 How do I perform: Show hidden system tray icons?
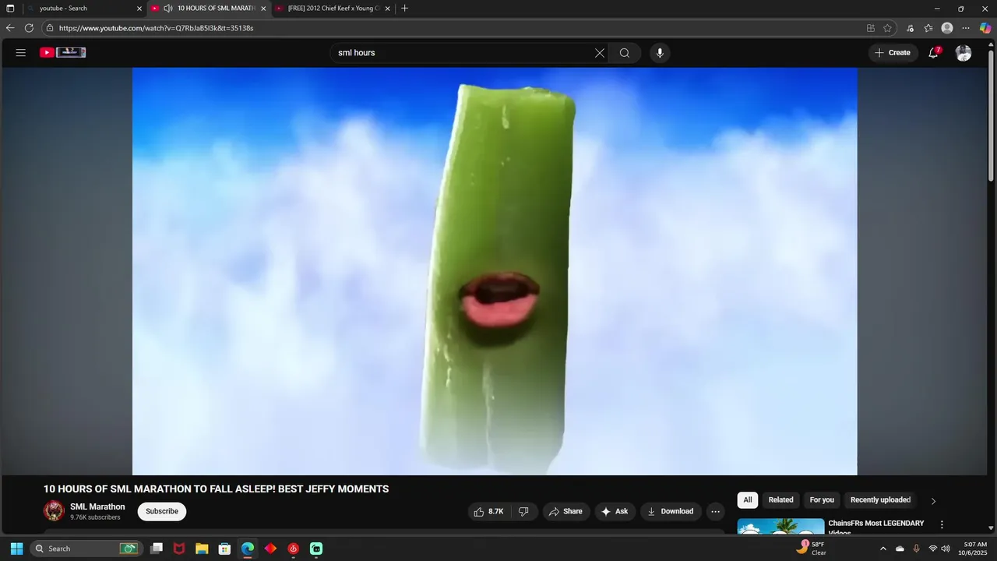pos(883,549)
